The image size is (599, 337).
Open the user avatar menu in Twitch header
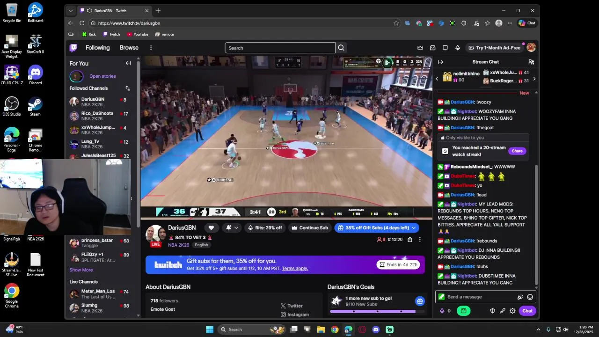(x=531, y=48)
